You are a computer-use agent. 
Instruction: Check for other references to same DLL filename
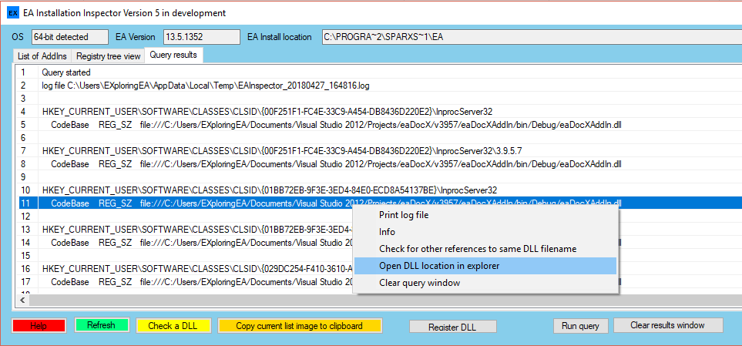click(477, 249)
